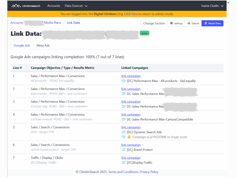Click 'Cartuse compat: ROAS - Bid + new customers' note
The image size is (237, 178).
click(62, 119)
